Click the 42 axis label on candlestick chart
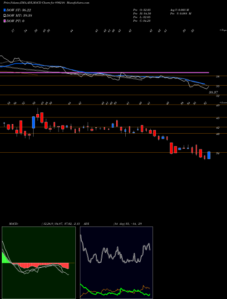 coord(217,128)
